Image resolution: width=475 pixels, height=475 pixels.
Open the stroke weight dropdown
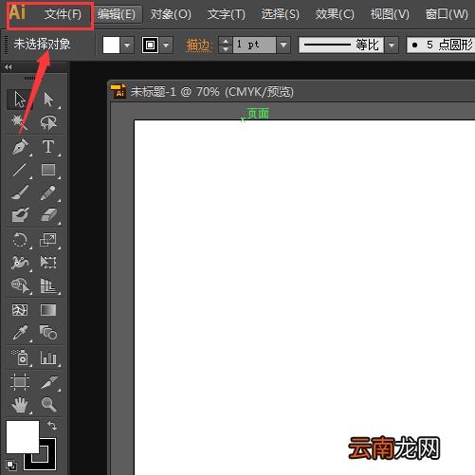tap(283, 45)
